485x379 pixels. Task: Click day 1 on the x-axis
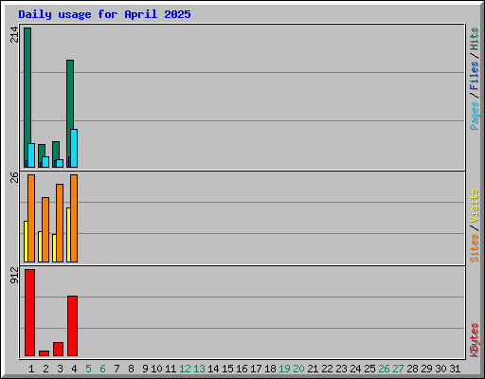tap(31, 369)
